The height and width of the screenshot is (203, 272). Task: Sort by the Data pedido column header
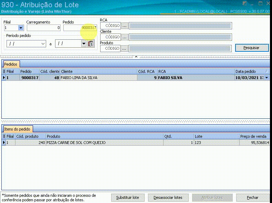(x=252, y=71)
